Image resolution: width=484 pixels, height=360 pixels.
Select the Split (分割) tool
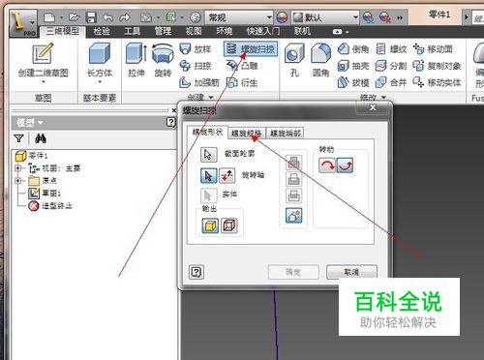391,66
